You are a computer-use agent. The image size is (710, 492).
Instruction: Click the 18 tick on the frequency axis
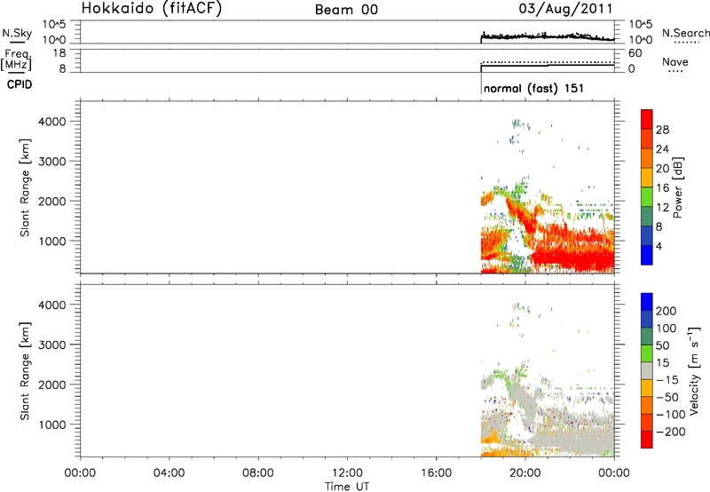(59, 53)
